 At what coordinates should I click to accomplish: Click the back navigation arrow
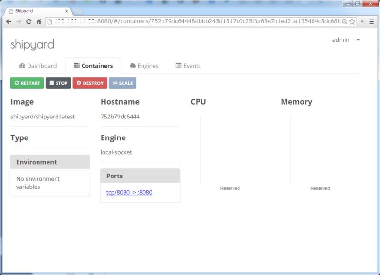(x=8, y=21)
